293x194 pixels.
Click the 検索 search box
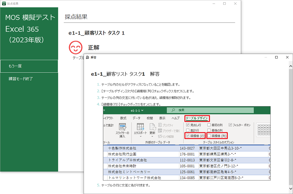210,110
